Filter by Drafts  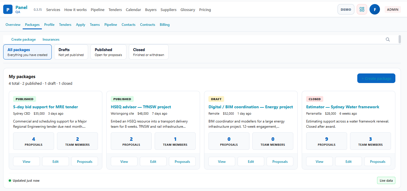(71, 52)
